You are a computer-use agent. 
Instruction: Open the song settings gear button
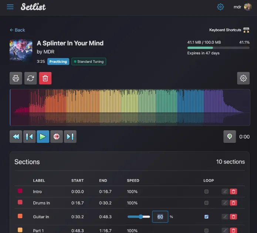tap(243, 78)
